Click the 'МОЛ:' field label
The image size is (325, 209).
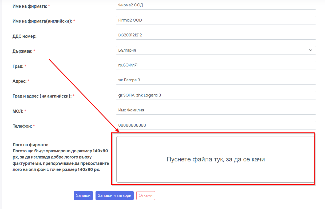pos(18,111)
